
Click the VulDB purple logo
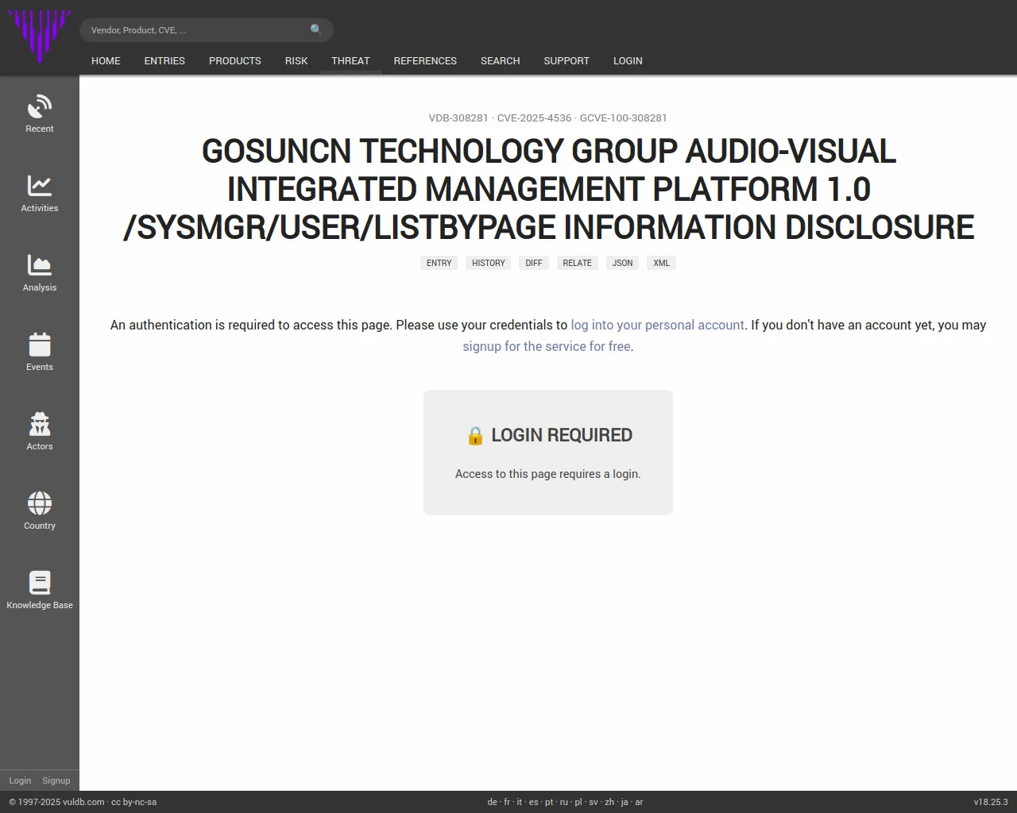[x=40, y=36]
